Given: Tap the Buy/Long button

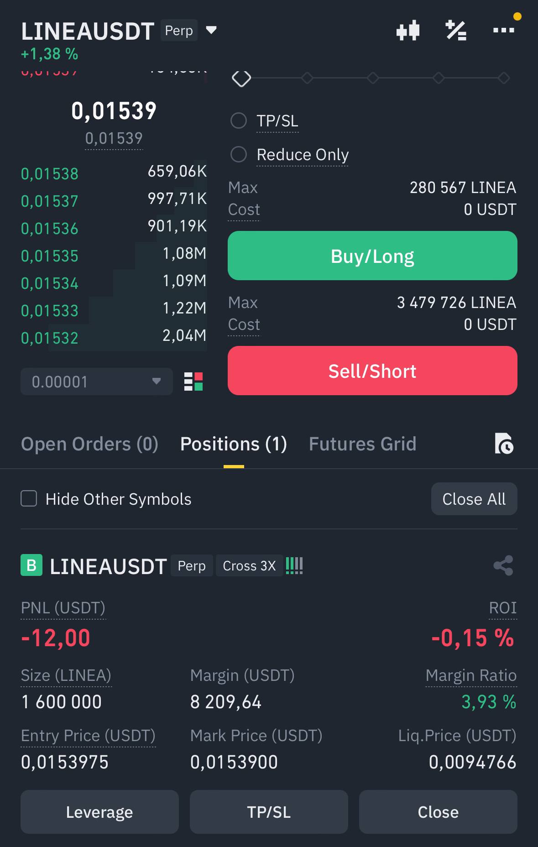Looking at the screenshot, I should (372, 256).
